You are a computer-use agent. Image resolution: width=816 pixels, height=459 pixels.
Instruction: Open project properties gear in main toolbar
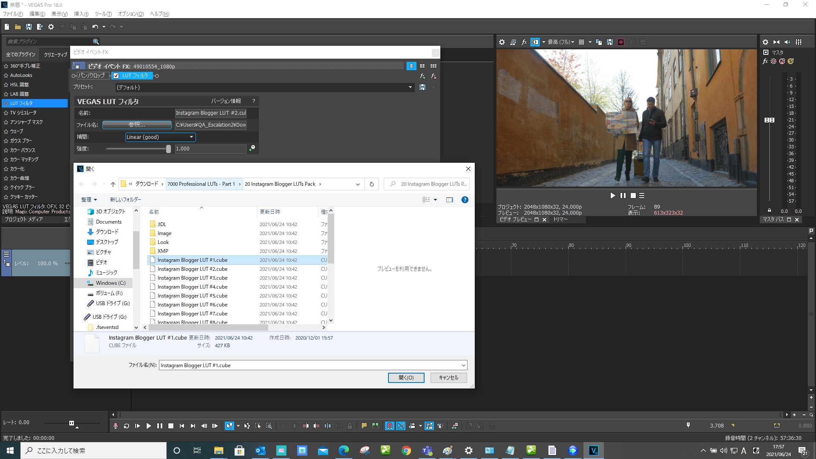51,27
